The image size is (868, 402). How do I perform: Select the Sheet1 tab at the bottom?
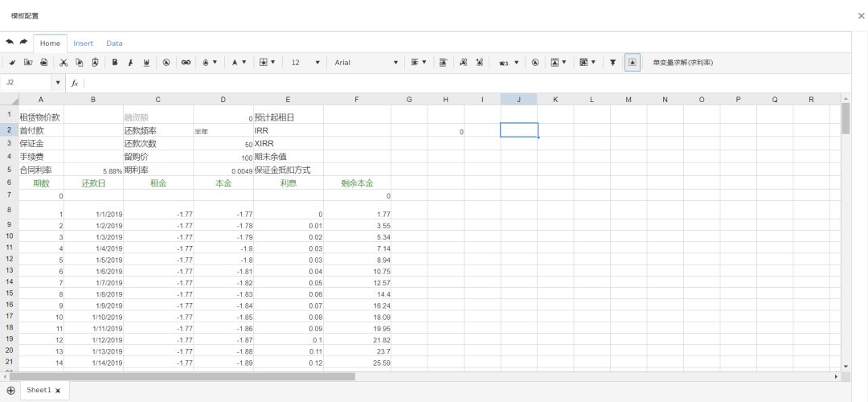39,390
